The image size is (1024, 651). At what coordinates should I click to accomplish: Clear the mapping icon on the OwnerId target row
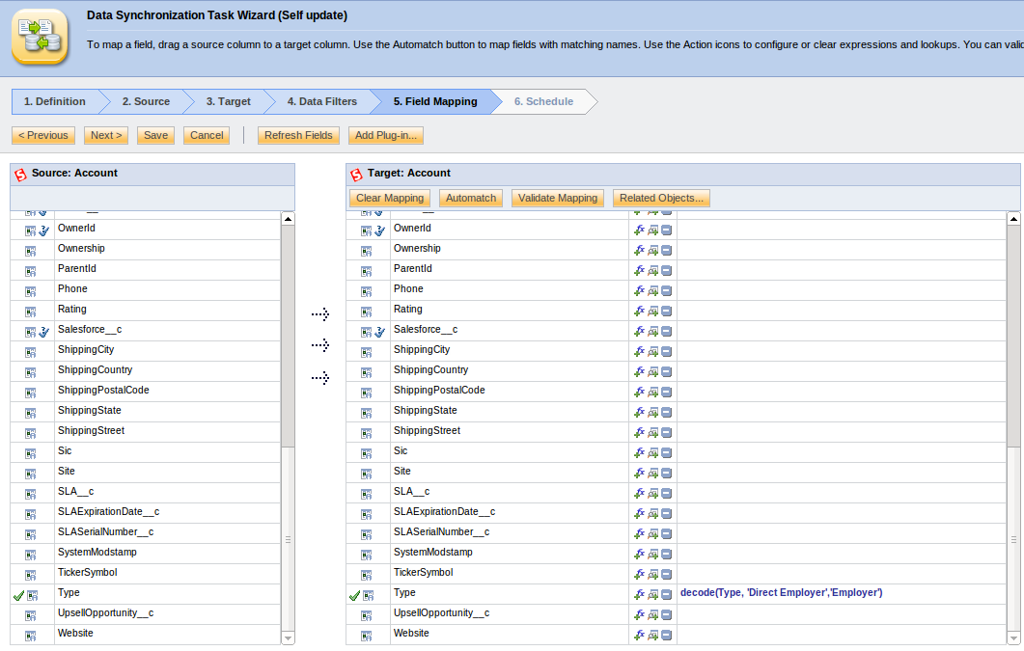point(665,230)
